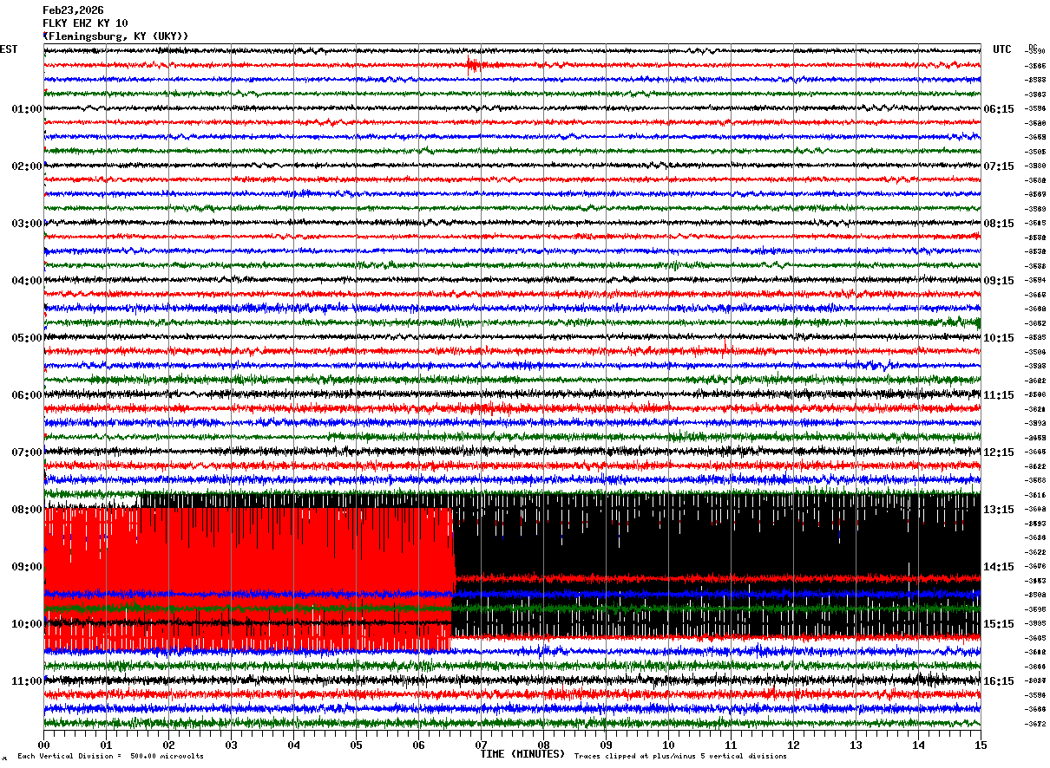1050x768 pixels.
Task: Click the x-axis minute tick label '02'
Action: (168, 745)
